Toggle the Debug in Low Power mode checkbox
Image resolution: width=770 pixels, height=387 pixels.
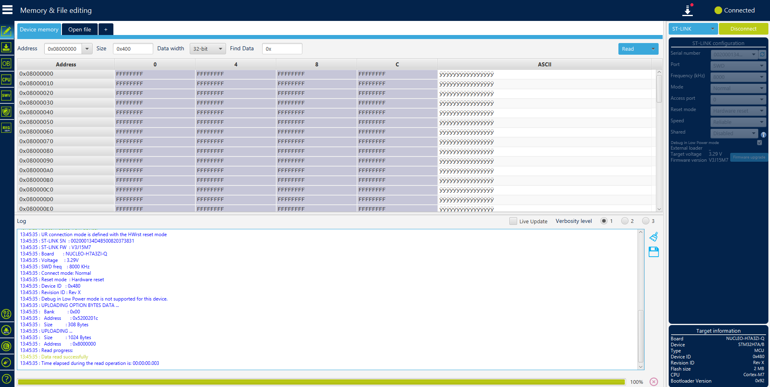(x=759, y=142)
